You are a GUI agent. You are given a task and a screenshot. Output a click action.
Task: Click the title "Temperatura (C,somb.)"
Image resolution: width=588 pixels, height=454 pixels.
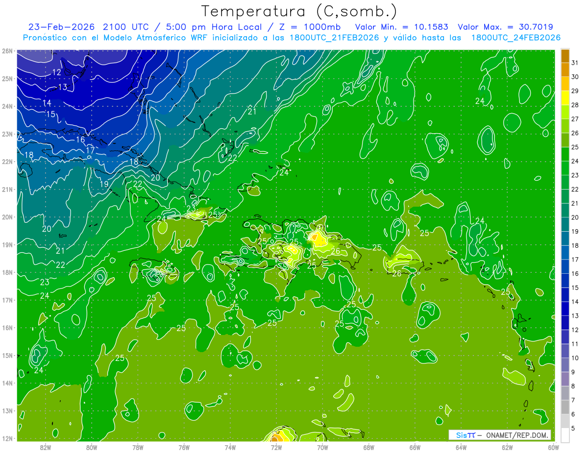point(299,11)
